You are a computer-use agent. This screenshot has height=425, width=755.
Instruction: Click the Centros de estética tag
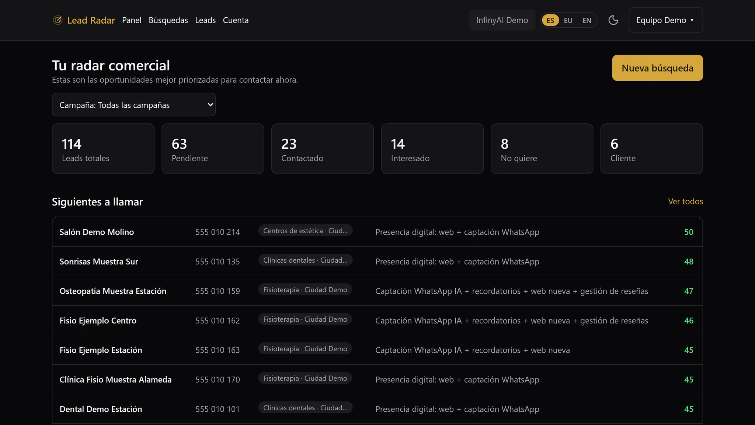[x=305, y=231]
